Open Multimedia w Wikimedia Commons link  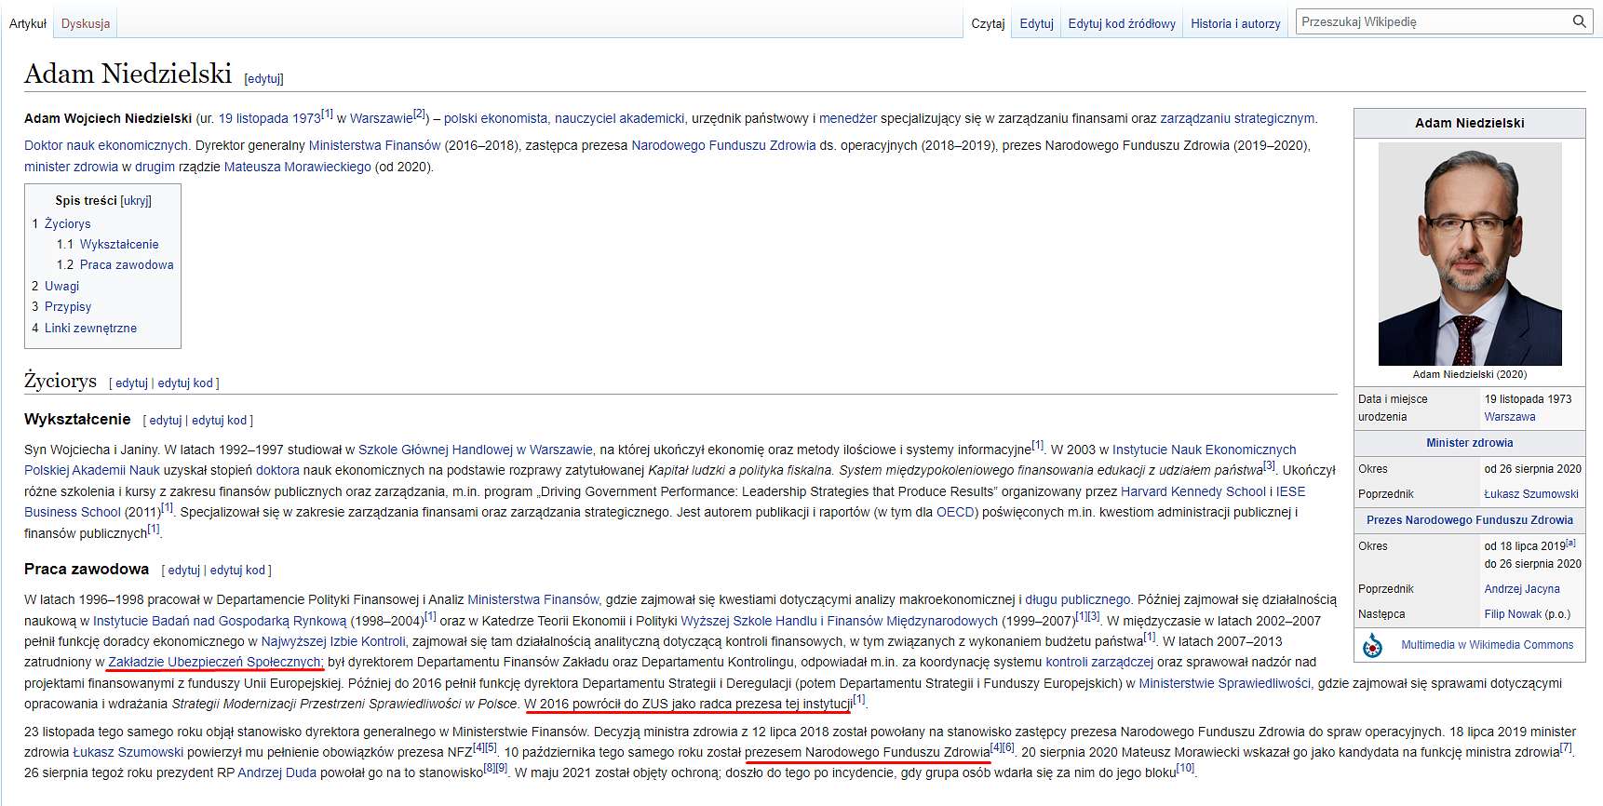tap(1487, 645)
